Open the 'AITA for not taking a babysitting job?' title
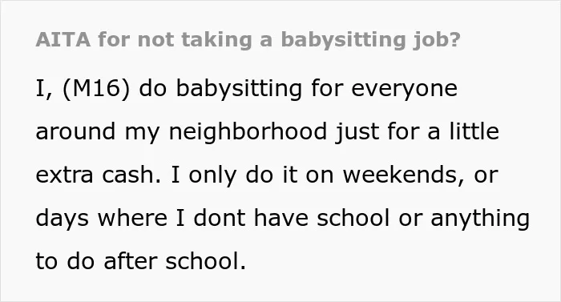Image resolution: width=561 pixels, height=302 pixels. [x=248, y=39]
